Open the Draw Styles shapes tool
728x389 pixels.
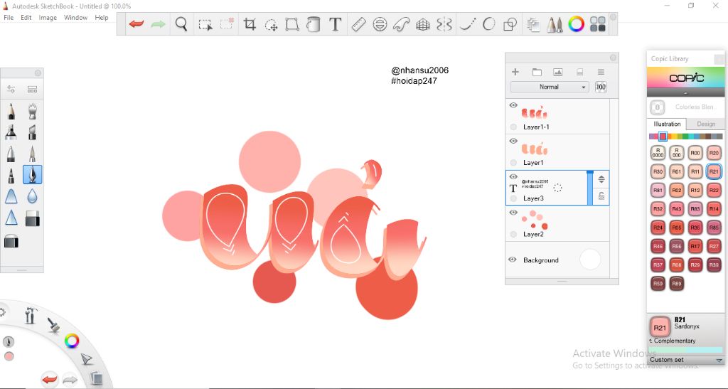tap(510, 24)
